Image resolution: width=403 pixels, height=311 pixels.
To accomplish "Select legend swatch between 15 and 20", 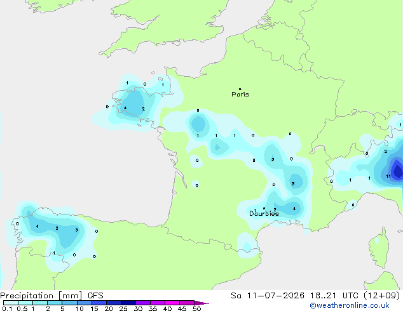I will [99, 303].
